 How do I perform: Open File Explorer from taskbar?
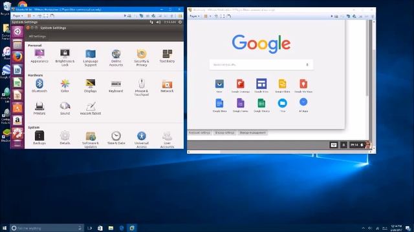[111, 227]
